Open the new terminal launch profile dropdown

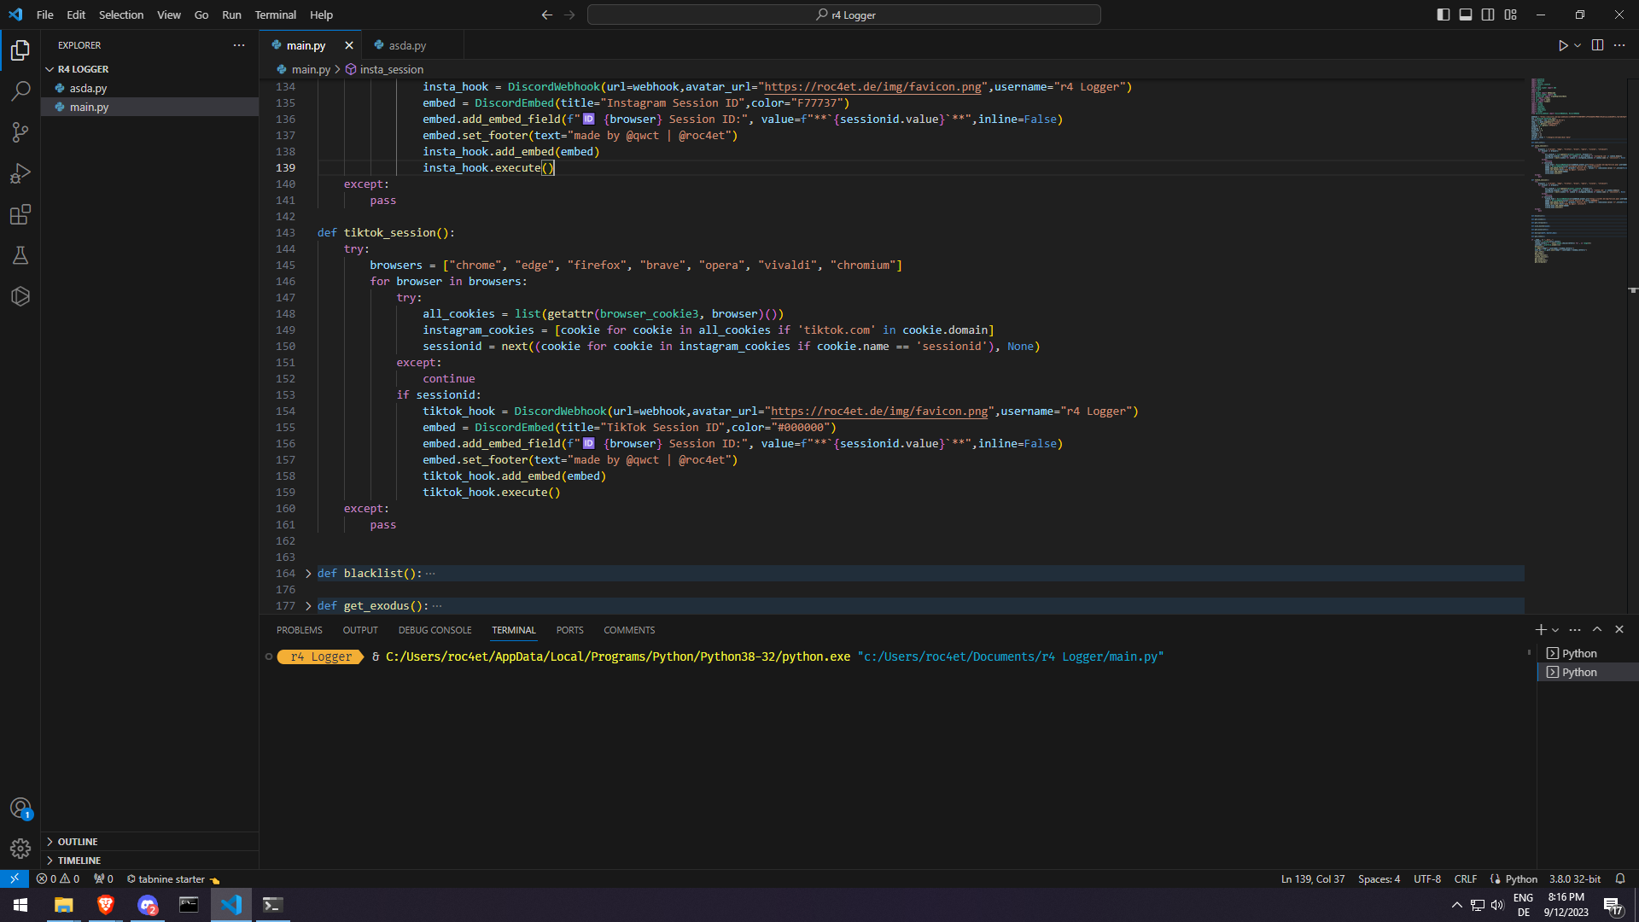(x=1555, y=630)
